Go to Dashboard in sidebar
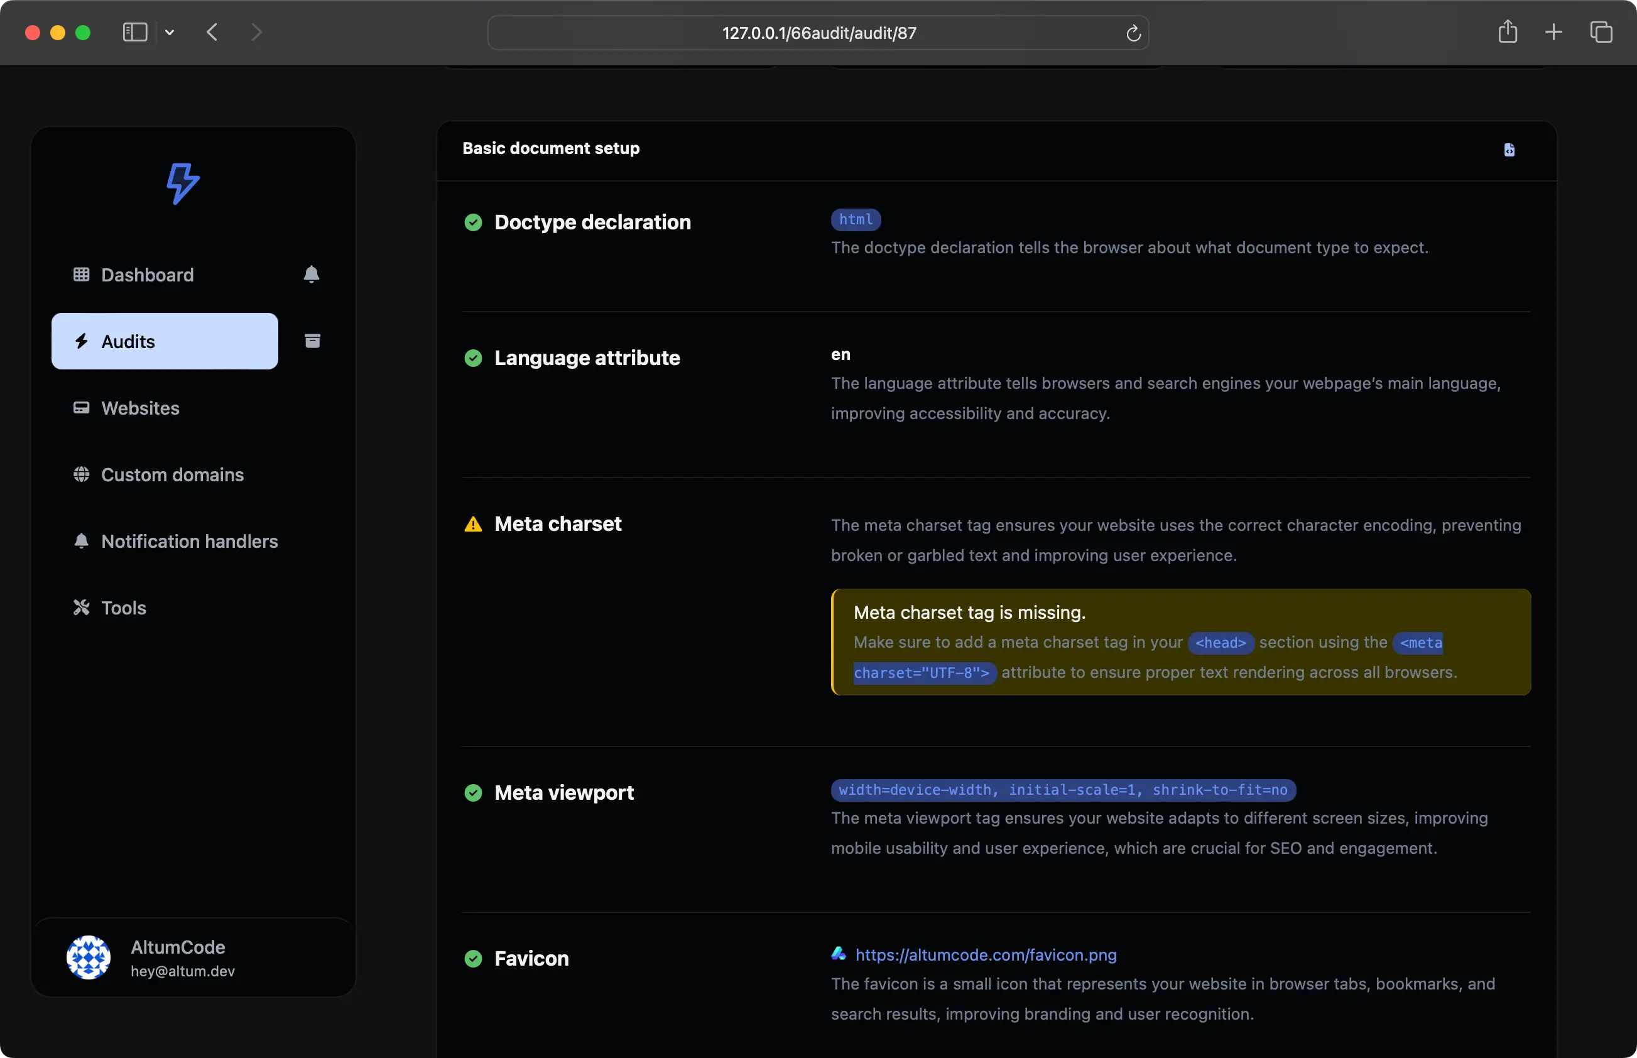Image resolution: width=1637 pixels, height=1058 pixels. pos(147,275)
